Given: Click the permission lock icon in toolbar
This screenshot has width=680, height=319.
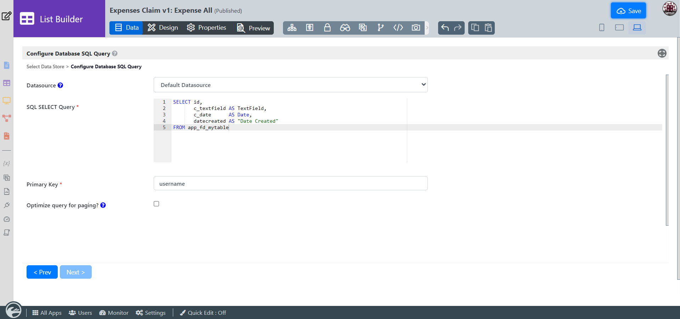Looking at the screenshot, I should [327, 28].
